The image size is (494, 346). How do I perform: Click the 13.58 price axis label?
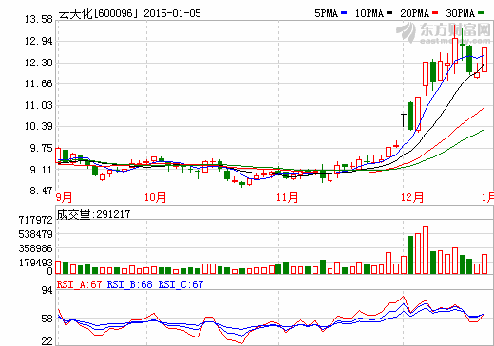point(39,19)
